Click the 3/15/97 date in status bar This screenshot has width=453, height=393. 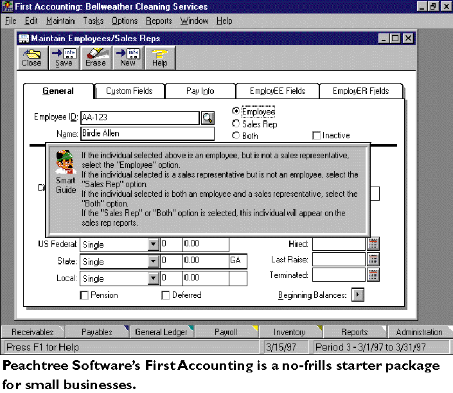[285, 347]
